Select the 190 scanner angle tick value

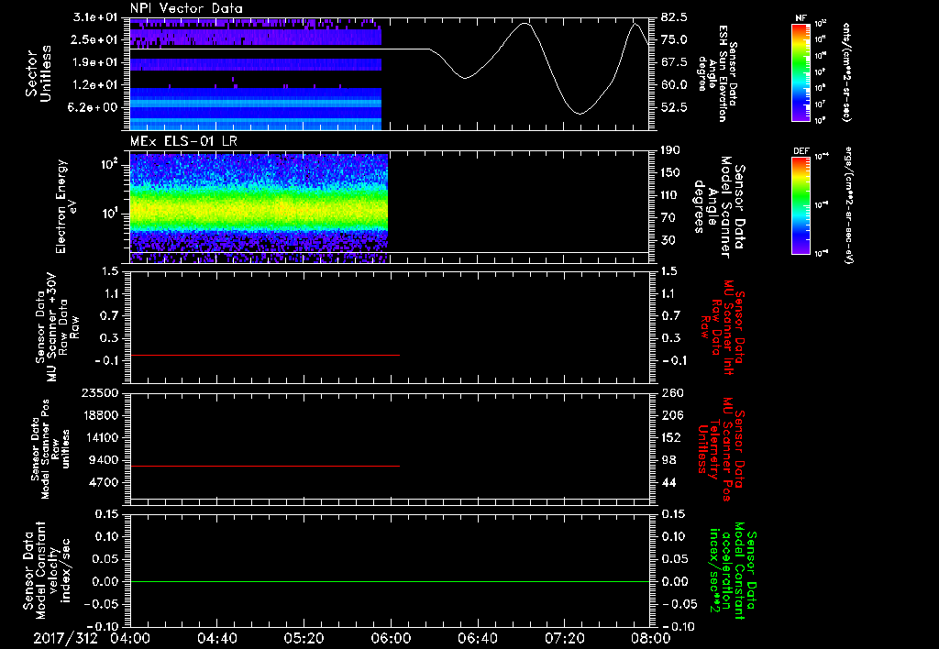[671, 150]
